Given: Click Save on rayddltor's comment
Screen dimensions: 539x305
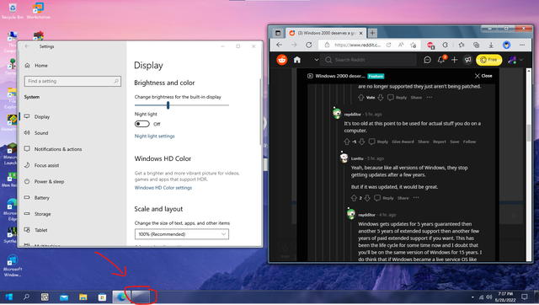Looking at the screenshot, I should 455,142.
